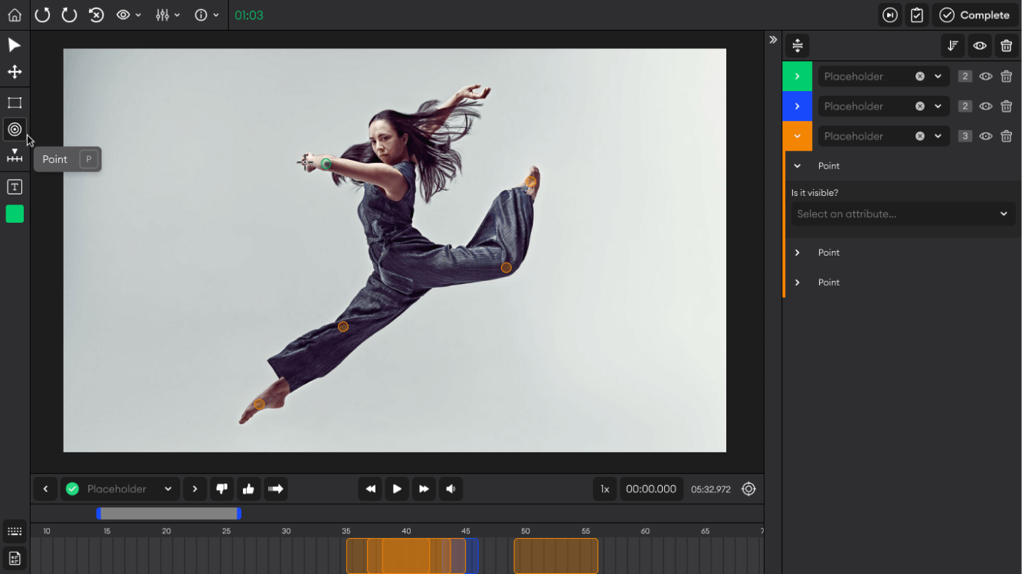The height and width of the screenshot is (574, 1022).
Task: Open the image adjustments sliders dropdown
Action: pyautogui.click(x=167, y=15)
